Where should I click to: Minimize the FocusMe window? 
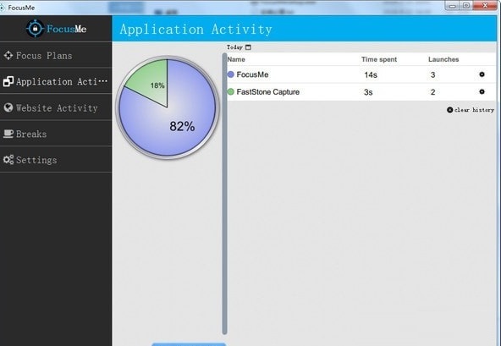point(452,5)
